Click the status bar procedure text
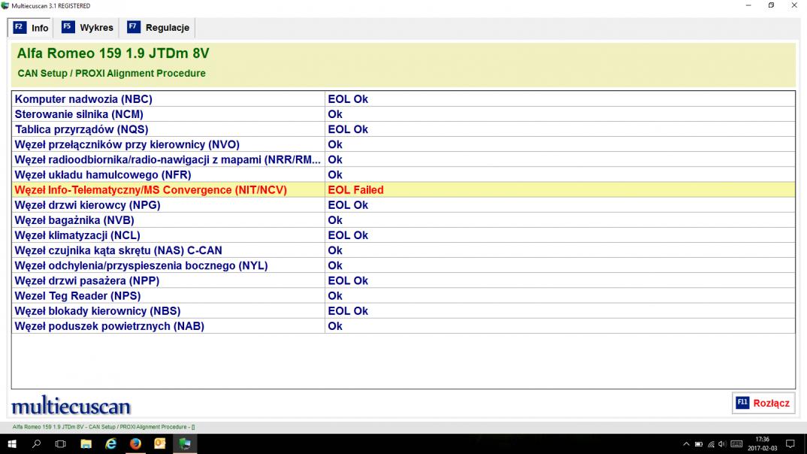This screenshot has height=454, width=807. (x=104, y=427)
